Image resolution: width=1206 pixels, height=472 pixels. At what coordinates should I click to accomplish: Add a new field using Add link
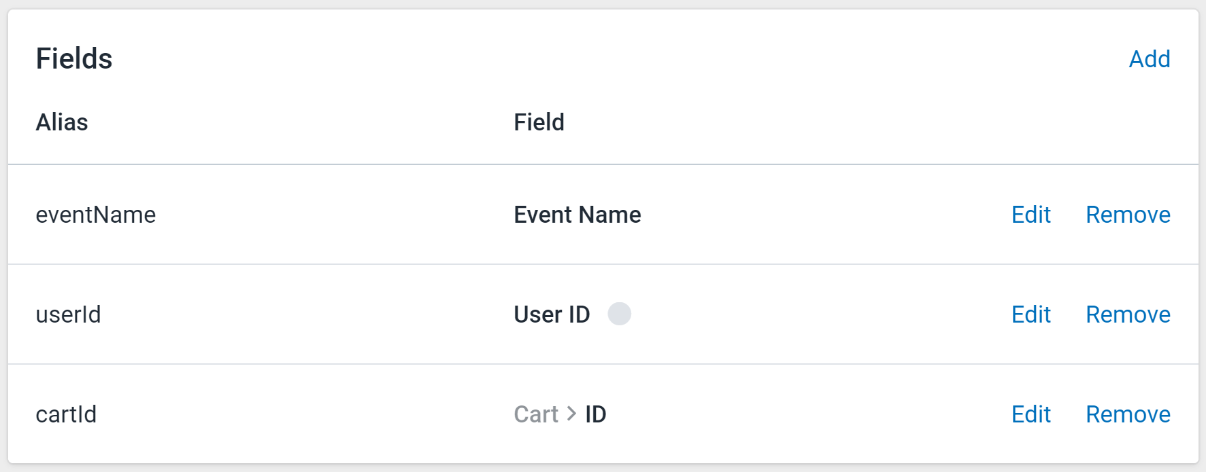(x=1150, y=59)
